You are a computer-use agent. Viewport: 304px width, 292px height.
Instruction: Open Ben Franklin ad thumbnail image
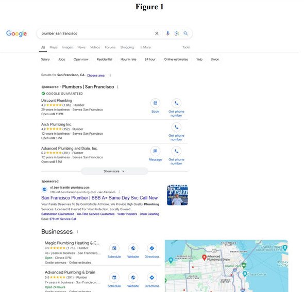[177, 195]
